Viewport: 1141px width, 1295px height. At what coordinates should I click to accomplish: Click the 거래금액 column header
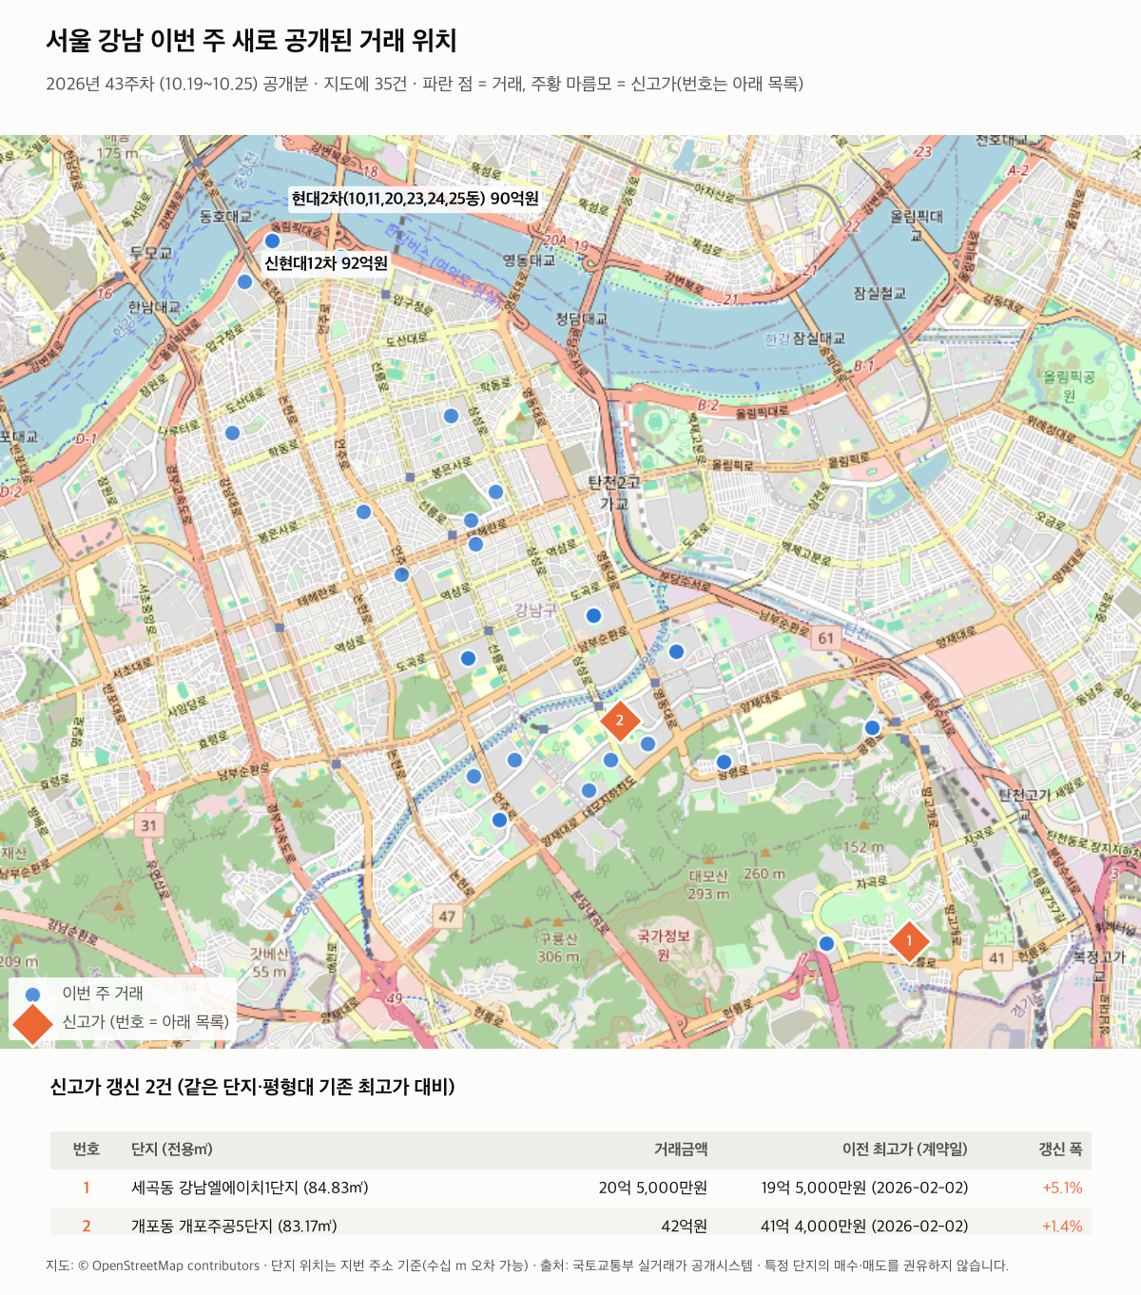tap(681, 1150)
